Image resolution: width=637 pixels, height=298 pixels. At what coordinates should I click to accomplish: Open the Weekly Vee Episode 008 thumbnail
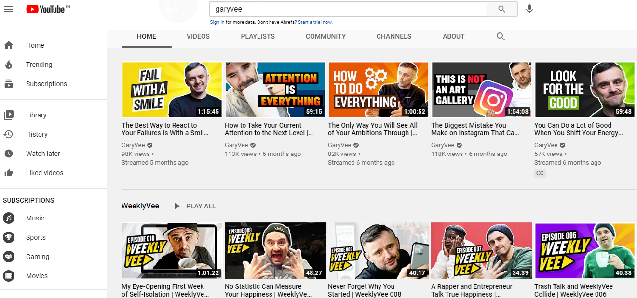pos(378,251)
